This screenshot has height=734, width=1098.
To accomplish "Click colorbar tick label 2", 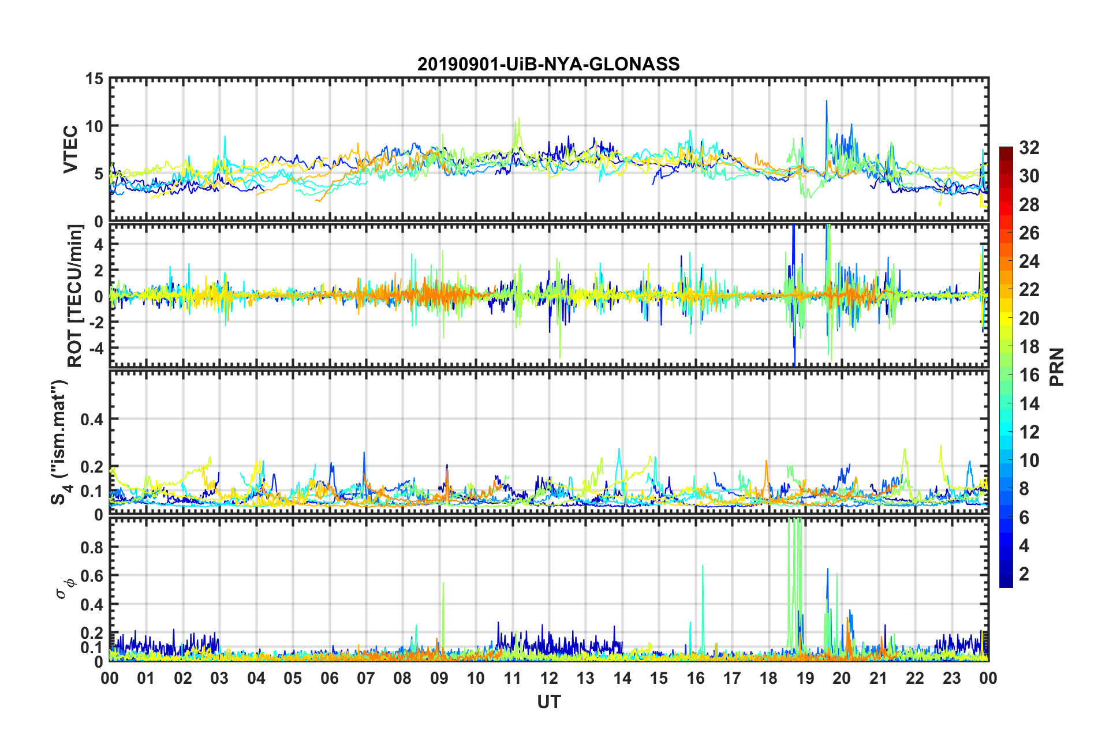I will point(1024,574).
